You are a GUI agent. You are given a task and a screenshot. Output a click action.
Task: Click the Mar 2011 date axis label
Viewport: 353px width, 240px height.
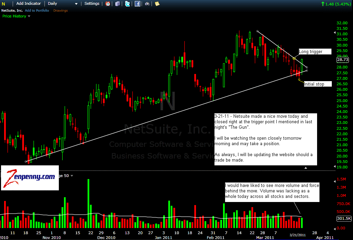pyautogui.click(x=265, y=238)
